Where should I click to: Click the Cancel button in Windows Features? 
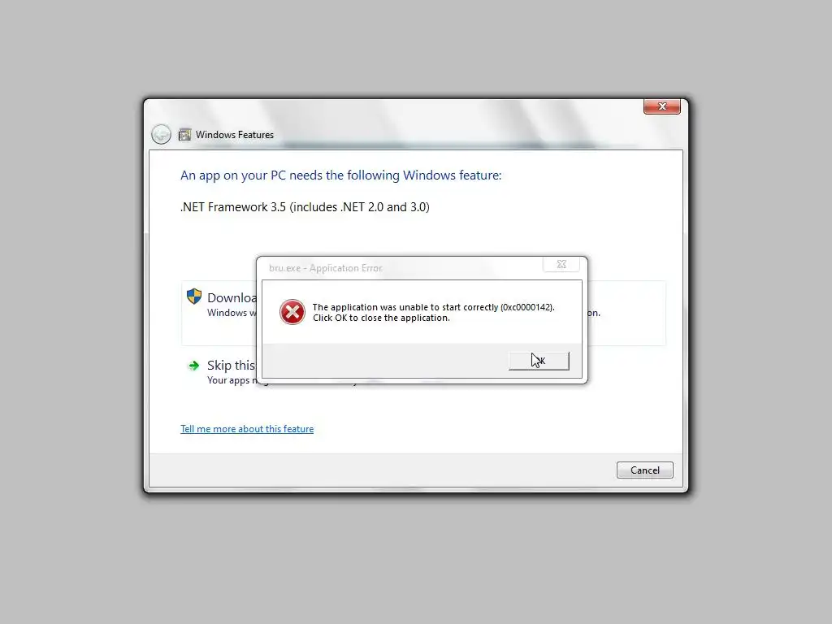click(x=644, y=470)
